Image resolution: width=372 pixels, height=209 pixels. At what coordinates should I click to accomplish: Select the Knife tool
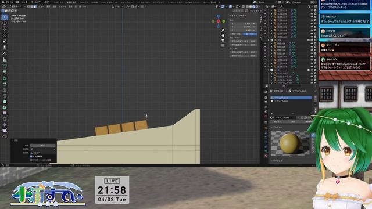[x=5, y=96]
